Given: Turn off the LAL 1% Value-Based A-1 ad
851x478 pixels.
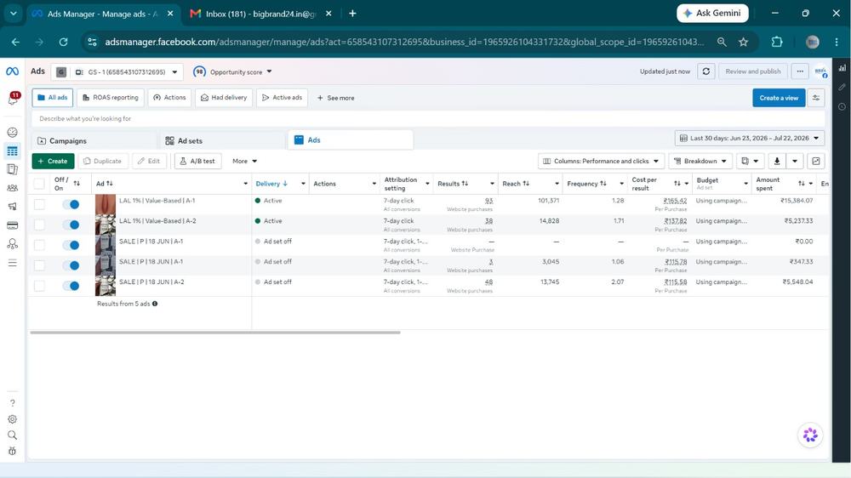Looking at the screenshot, I should tap(71, 204).
